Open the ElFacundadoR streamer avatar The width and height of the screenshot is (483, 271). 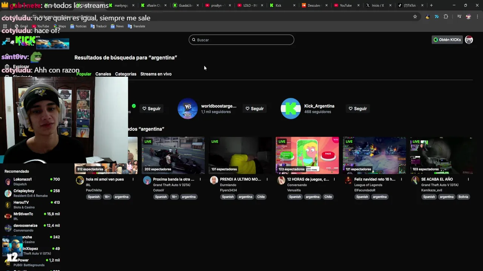point(348,180)
